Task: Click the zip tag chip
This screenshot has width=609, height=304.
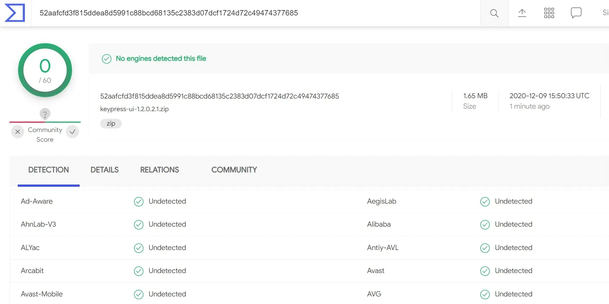Action: pos(111,123)
